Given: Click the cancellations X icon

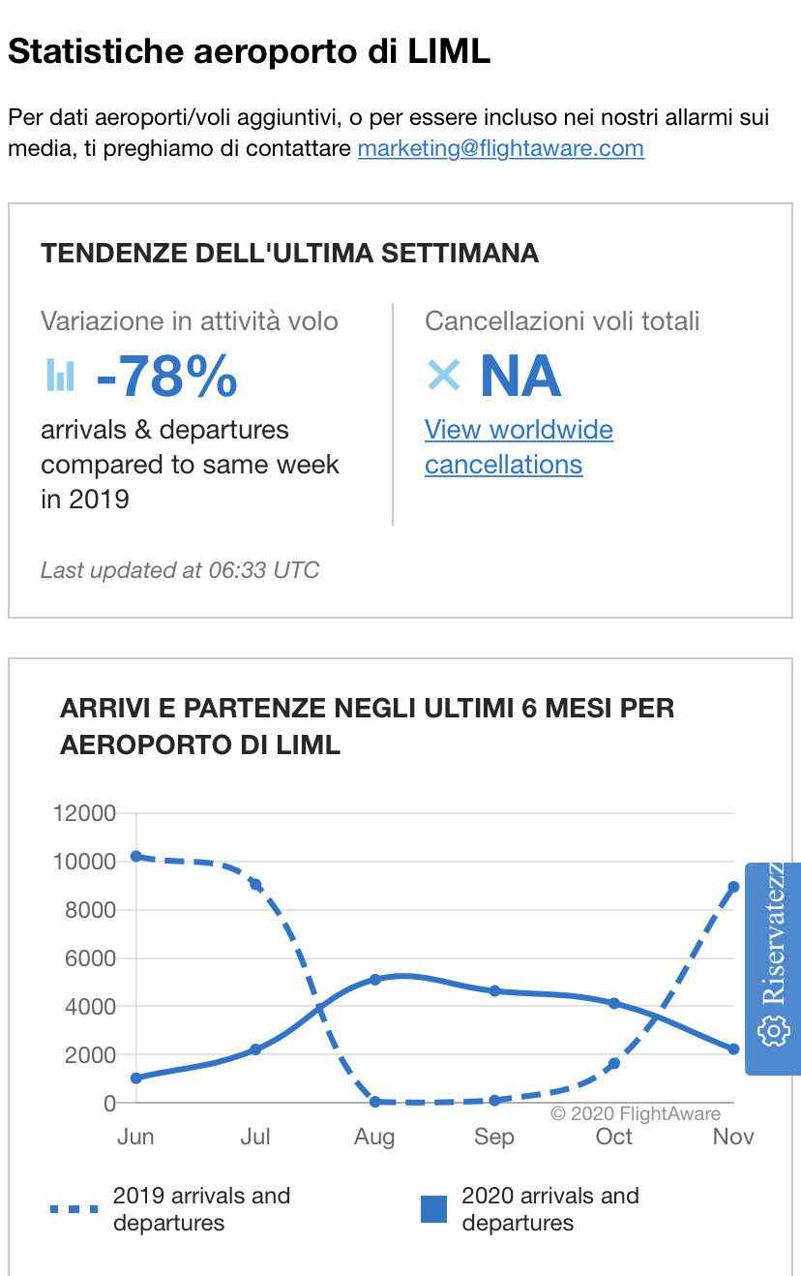Looking at the screenshot, I should tap(444, 375).
